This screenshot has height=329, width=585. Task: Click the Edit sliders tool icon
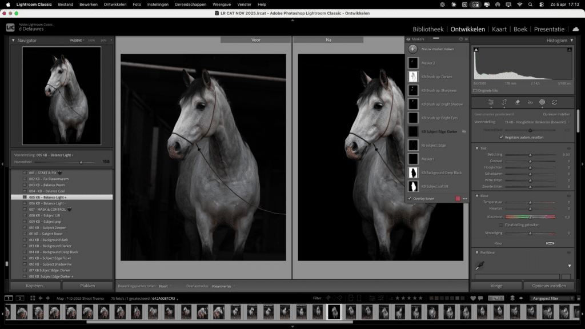click(491, 102)
